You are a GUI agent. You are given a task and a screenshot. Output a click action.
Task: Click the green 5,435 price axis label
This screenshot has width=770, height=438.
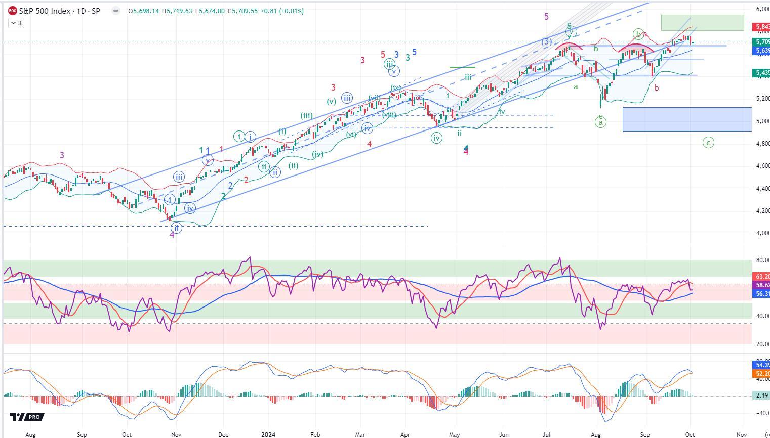click(761, 73)
